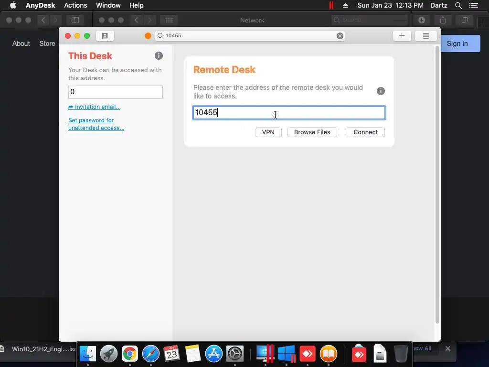Screen dimensions: 489x367
Task: Click the download icon in Safari toolbar
Action: coord(422,20)
